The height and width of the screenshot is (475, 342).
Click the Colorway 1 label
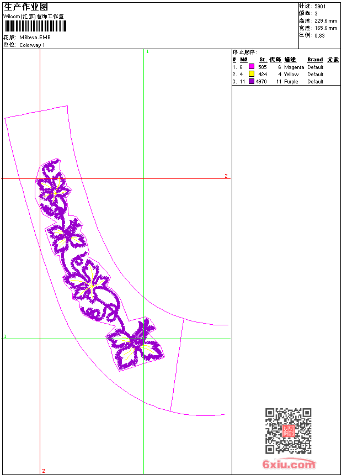point(32,45)
